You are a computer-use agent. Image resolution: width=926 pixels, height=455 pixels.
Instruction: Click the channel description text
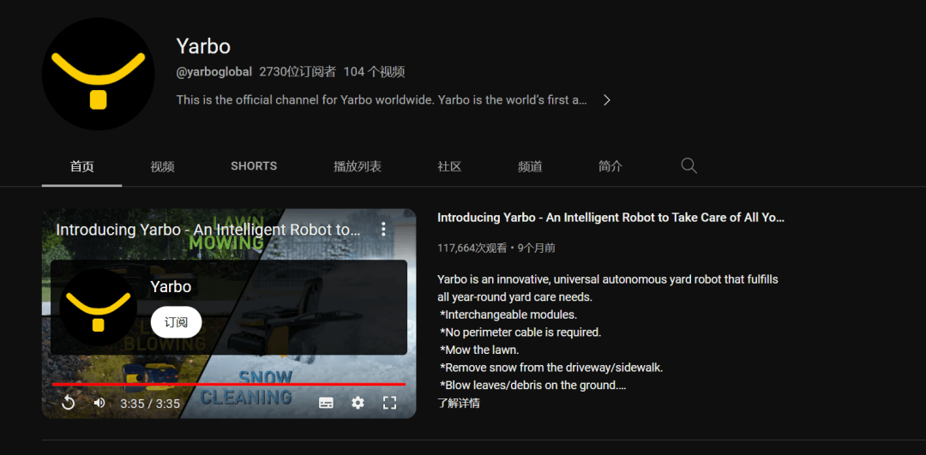click(382, 100)
